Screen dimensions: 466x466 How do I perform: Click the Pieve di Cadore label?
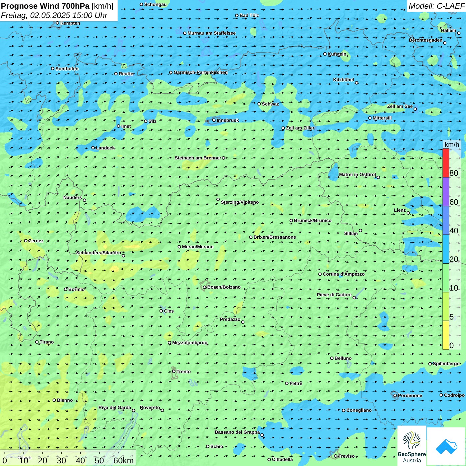(334, 295)
